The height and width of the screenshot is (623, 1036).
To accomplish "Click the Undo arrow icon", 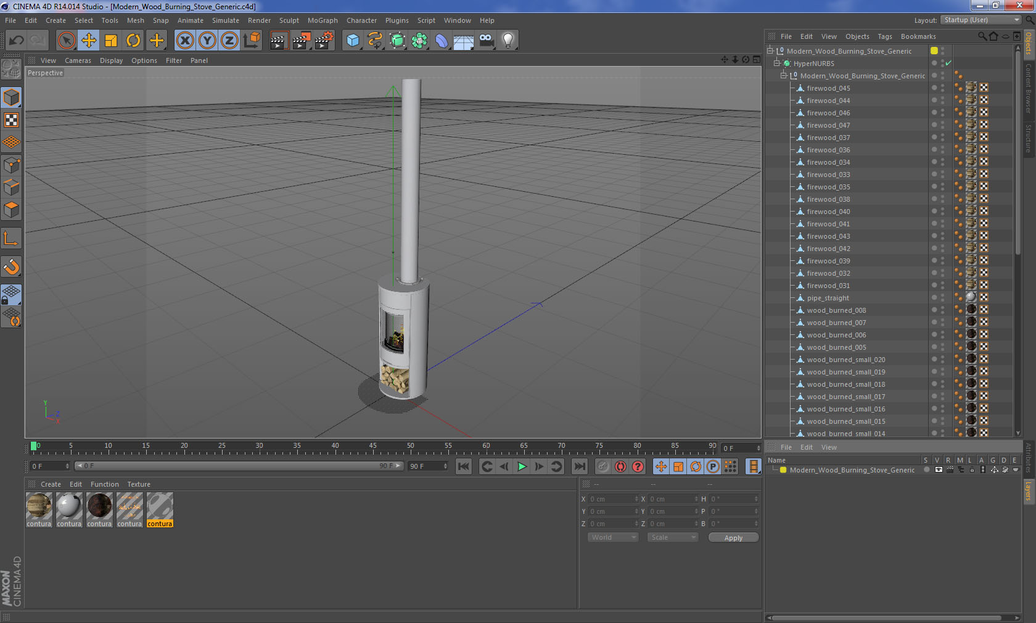I will [x=16, y=41].
